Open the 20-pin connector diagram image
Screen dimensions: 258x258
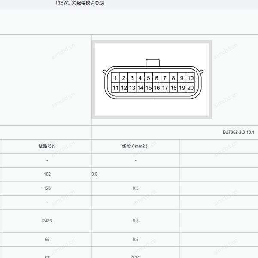point(152,80)
